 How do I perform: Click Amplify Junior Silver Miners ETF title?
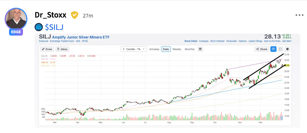(x=81, y=37)
